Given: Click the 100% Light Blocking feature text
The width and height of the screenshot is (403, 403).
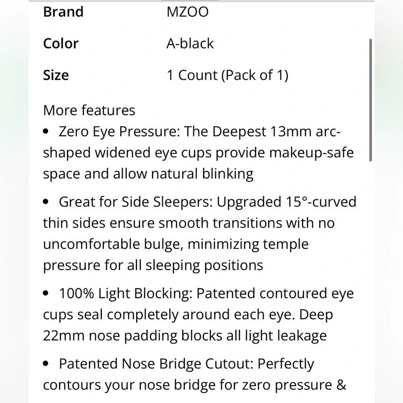Looking at the screenshot, I should [198, 314].
